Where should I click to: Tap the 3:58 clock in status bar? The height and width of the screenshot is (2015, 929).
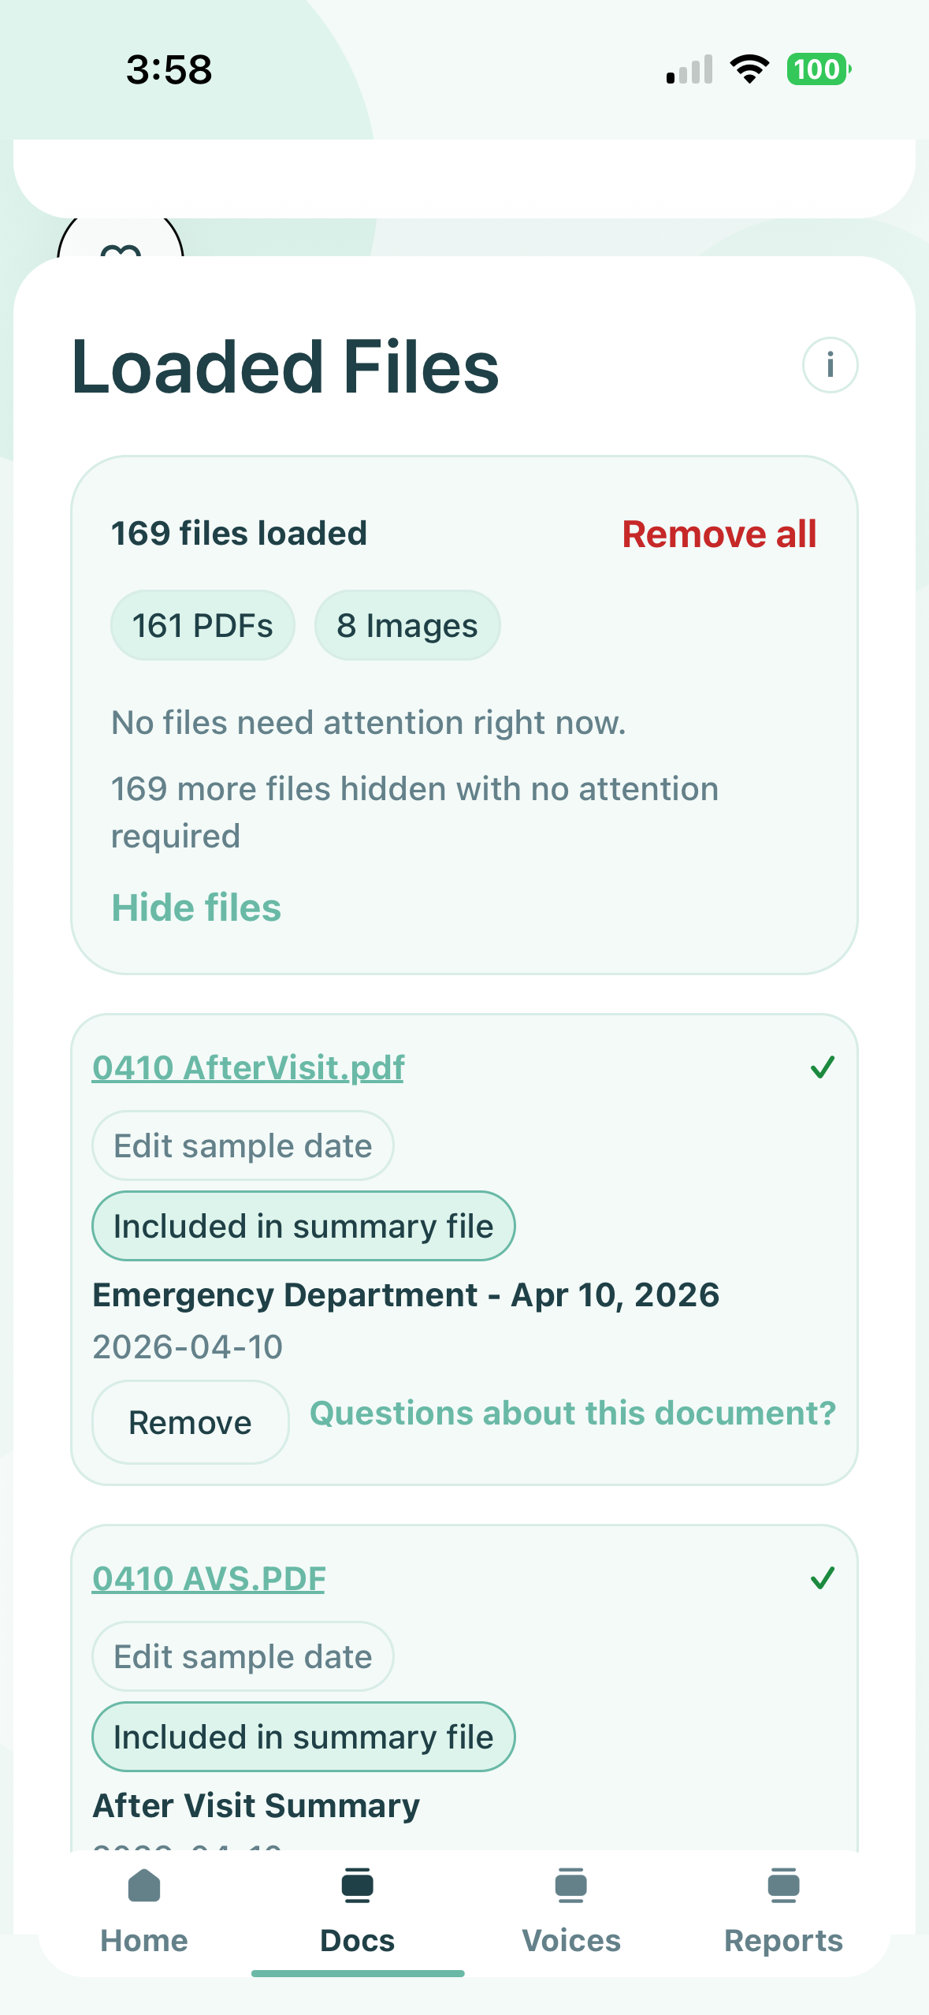169,69
